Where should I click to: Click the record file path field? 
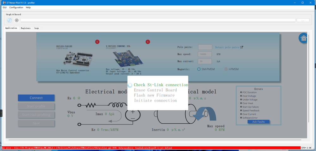(158, 20)
